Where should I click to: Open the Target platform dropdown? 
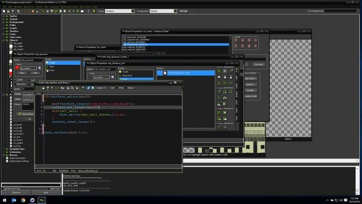coord(133,11)
